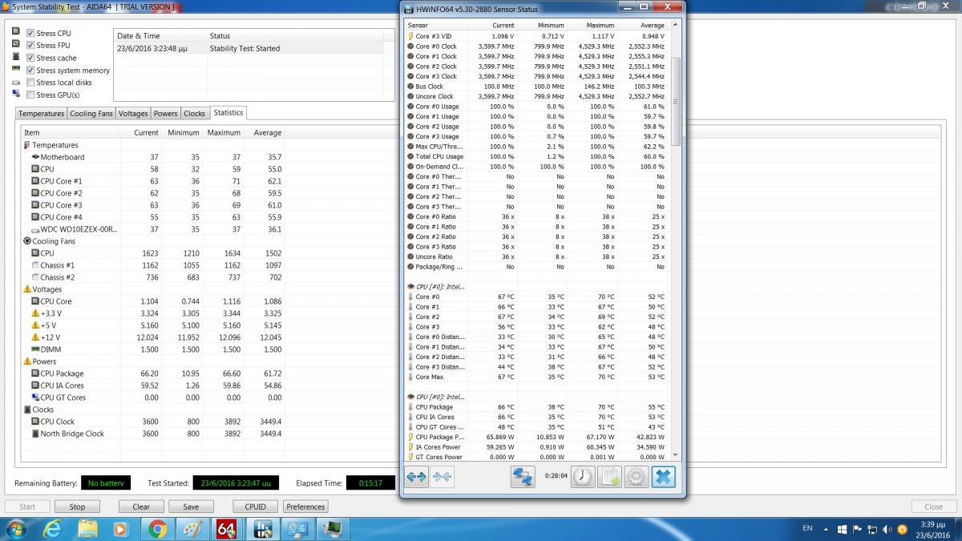Select the CPU Core #1 temperature row
Image resolution: width=962 pixels, height=541 pixels.
click(153, 181)
